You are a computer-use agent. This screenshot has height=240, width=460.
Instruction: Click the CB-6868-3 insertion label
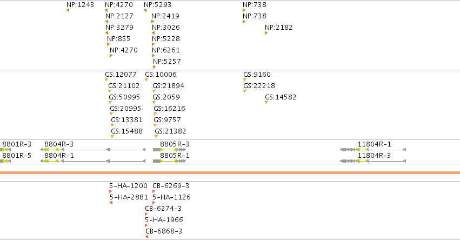pyautogui.click(x=164, y=231)
